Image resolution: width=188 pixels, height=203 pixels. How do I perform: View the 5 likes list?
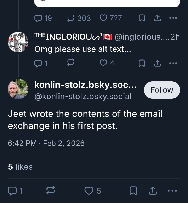(x=20, y=167)
